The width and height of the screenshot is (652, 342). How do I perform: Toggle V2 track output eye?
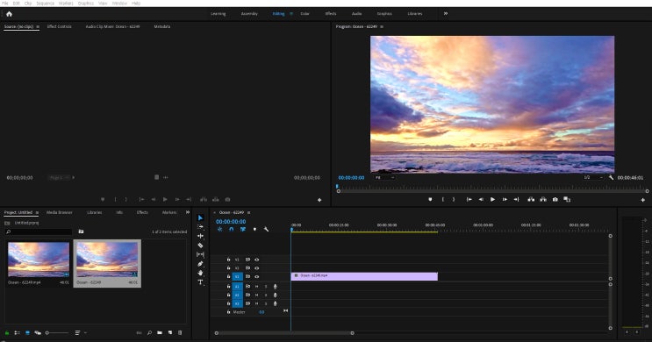(x=257, y=268)
